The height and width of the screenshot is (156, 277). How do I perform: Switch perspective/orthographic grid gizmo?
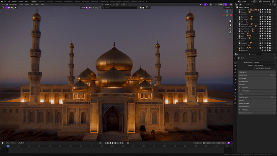(230, 32)
